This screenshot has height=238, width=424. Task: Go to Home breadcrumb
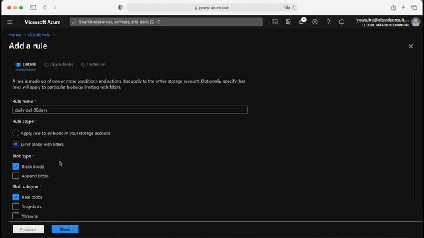pyautogui.click(x=15, y=35)
